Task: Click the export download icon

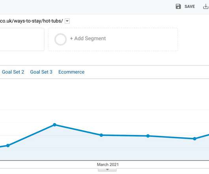Action: [x=206, y=6]
